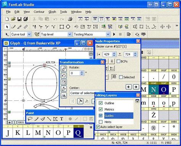Pick the lasso tool in Paint panel

tap(30, 119)
